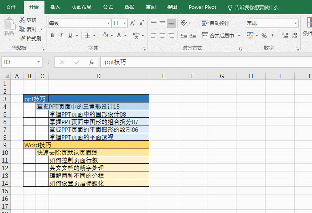This screenshot has width=312, height=213.
Task: Click the text orientation icon
Action: click(x=184, y=23)
